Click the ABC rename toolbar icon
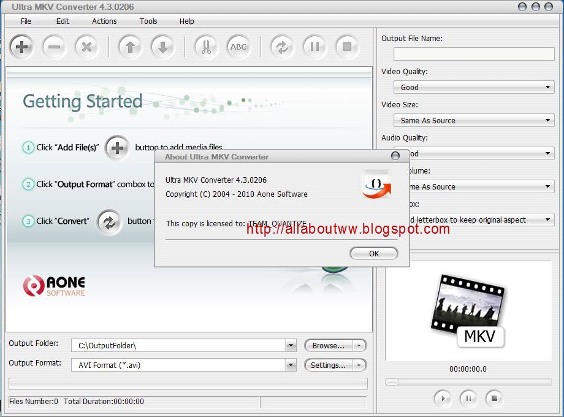The height and width of the screenshot is (417, 564). pos(238,47)
